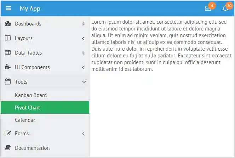Expand the Data Tables chevron arrow

(x=83, y=53)
